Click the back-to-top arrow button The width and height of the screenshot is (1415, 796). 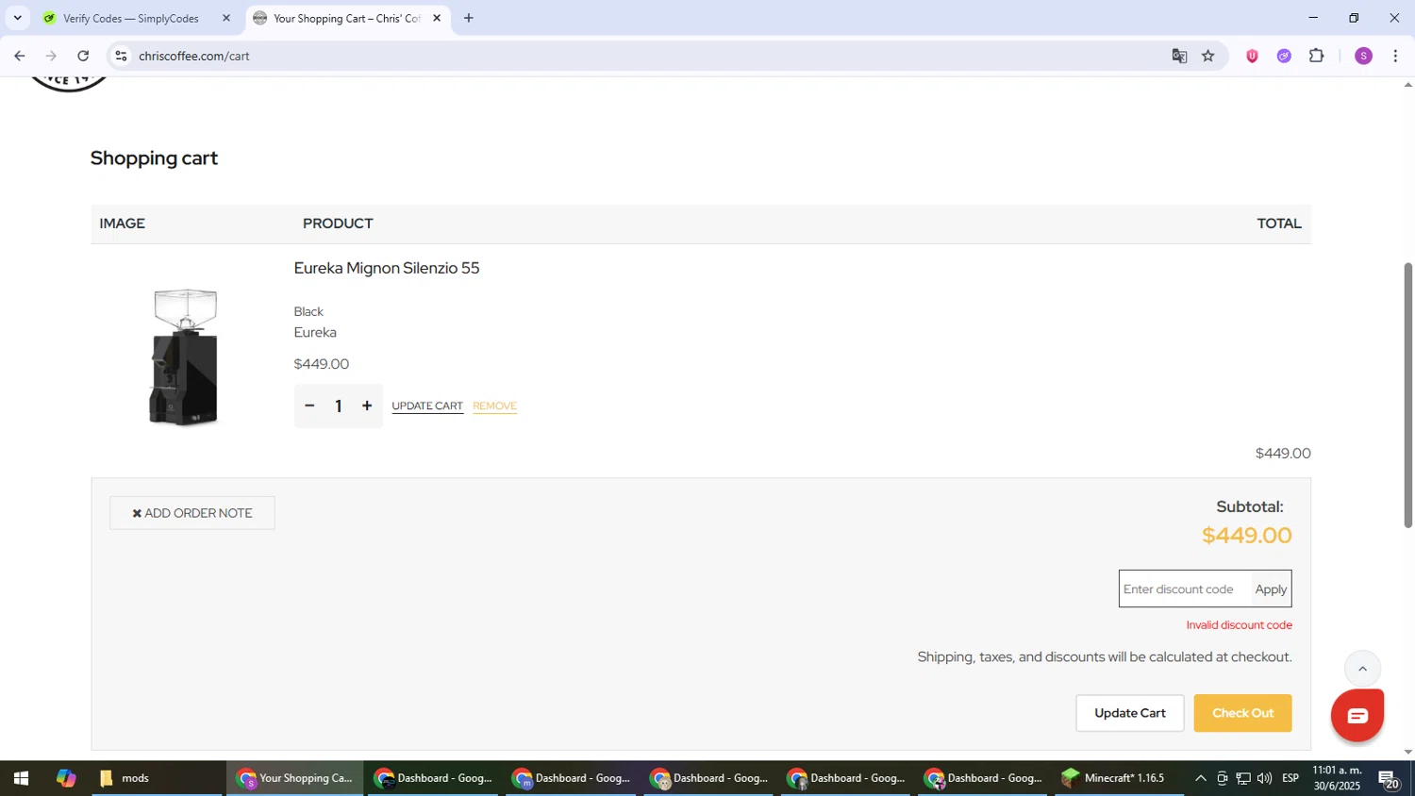coord(1362,669)
